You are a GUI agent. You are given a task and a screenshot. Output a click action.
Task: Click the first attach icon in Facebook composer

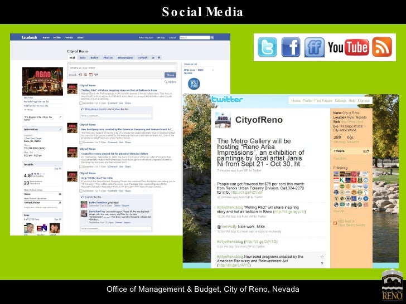(x=80, y=75)
